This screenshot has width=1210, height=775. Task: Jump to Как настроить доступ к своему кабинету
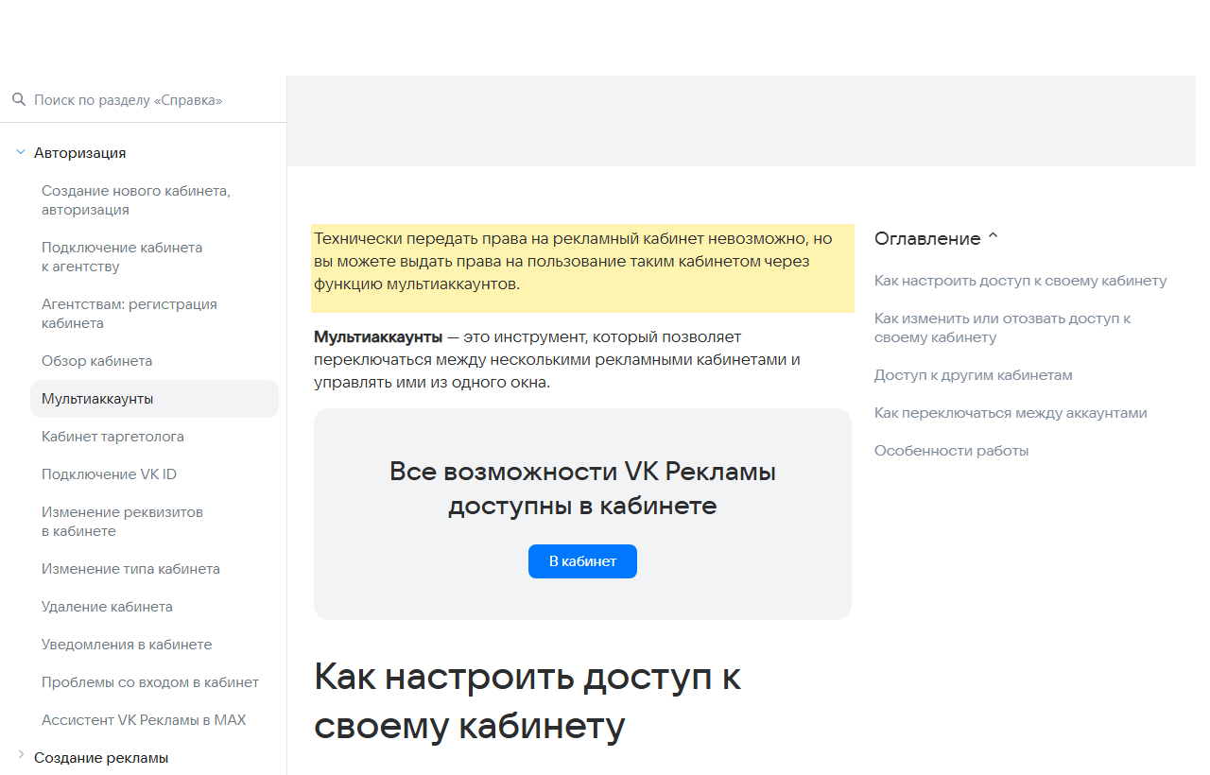(x=1021, y=281)
